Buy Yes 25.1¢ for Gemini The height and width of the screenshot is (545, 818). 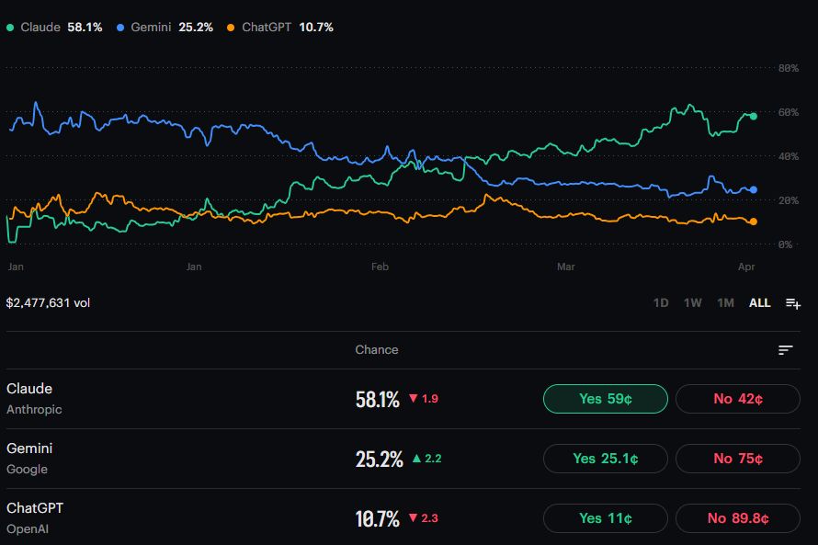[605, 459]
